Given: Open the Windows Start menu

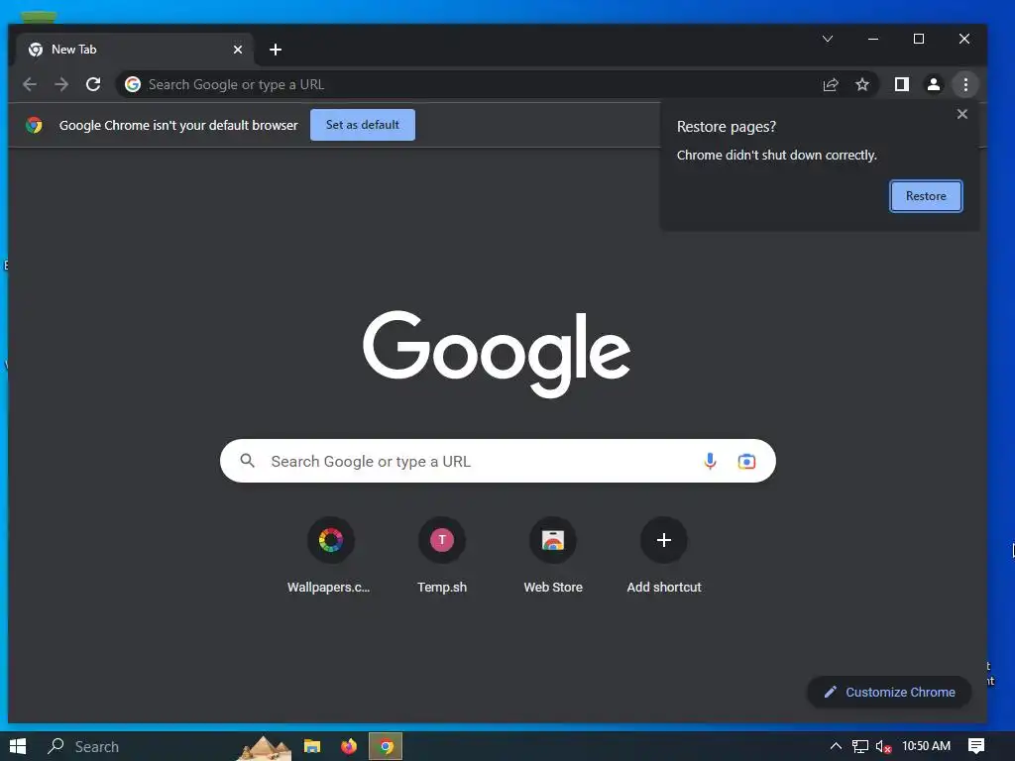Looking at the screenshot, I should (x=18, y=746).
